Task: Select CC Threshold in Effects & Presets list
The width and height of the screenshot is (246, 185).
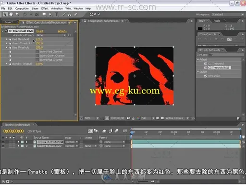Action: point(216,64)
